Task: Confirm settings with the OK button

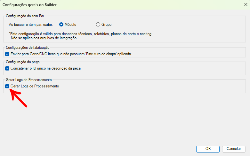Action: pyautogui.click(x=208, y=149)
